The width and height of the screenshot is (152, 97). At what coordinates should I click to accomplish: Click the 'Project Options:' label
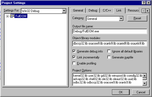pyautogui.click(x=82, y=70)
